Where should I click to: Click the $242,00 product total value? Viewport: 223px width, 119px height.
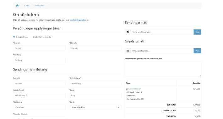197,89
